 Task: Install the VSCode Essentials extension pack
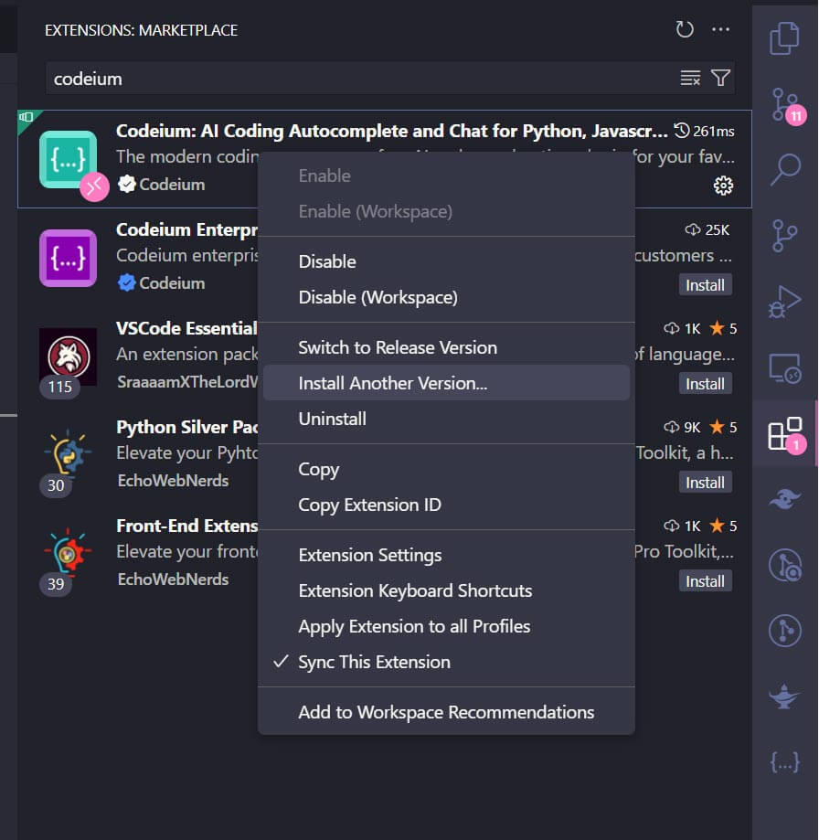coord(705,383)
